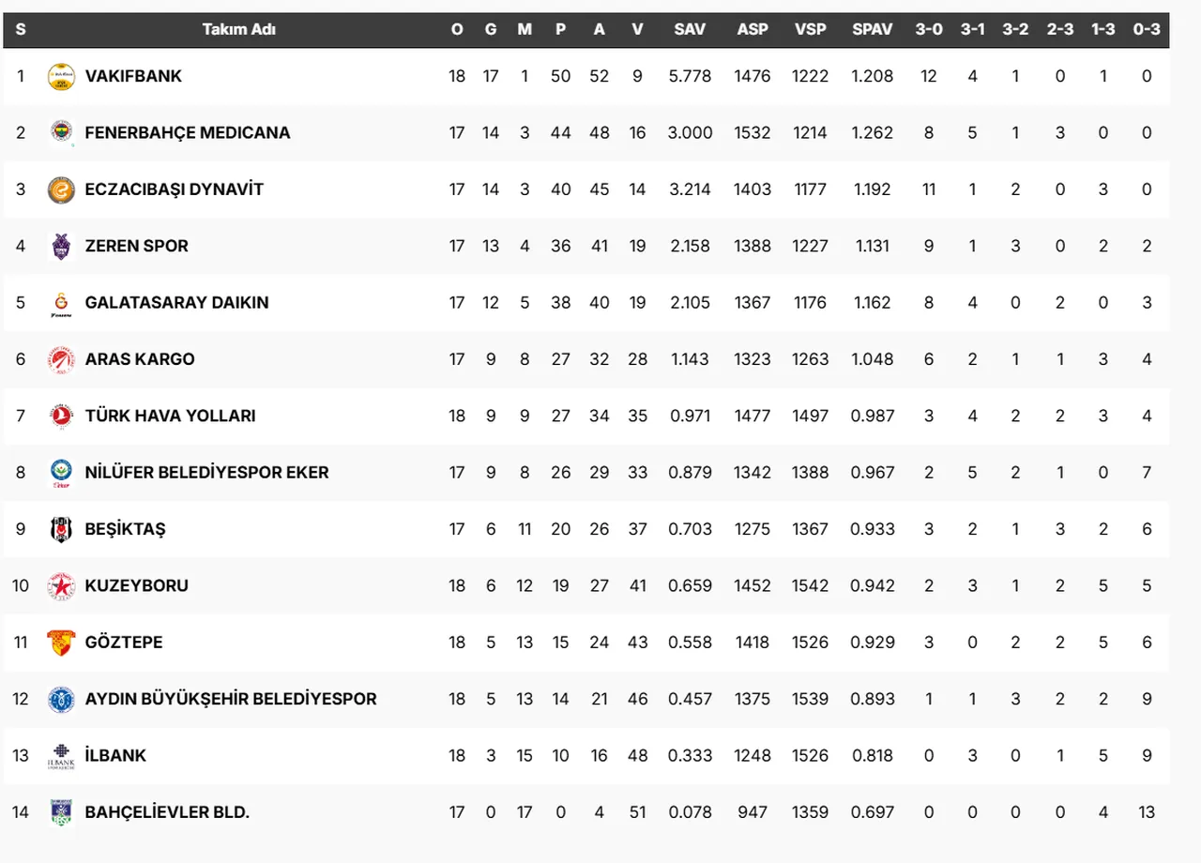The image size is (1201, 863).
Task: Open the BAHÇELİEVLER BLD. team name
Action: (x=167, y=812)
